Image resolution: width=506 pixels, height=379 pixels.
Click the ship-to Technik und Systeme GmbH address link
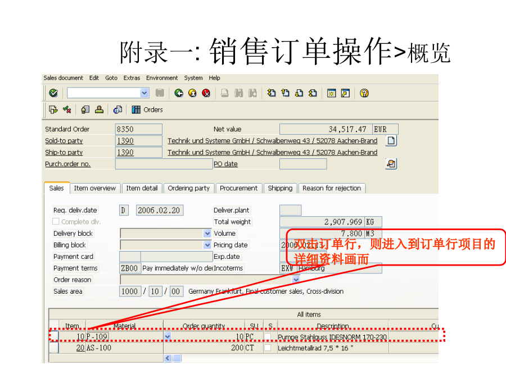point(272,152)
